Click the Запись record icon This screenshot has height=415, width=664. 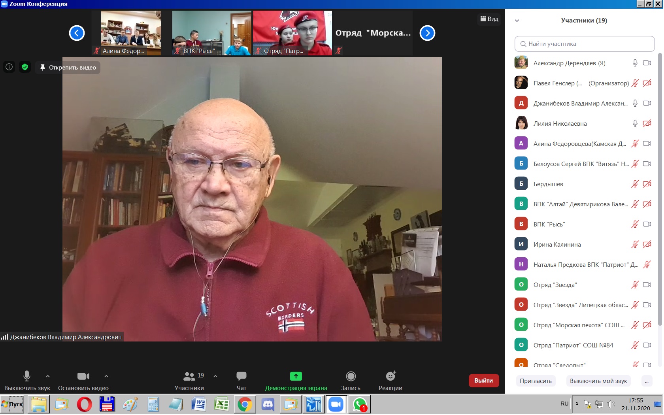point(351,376)
